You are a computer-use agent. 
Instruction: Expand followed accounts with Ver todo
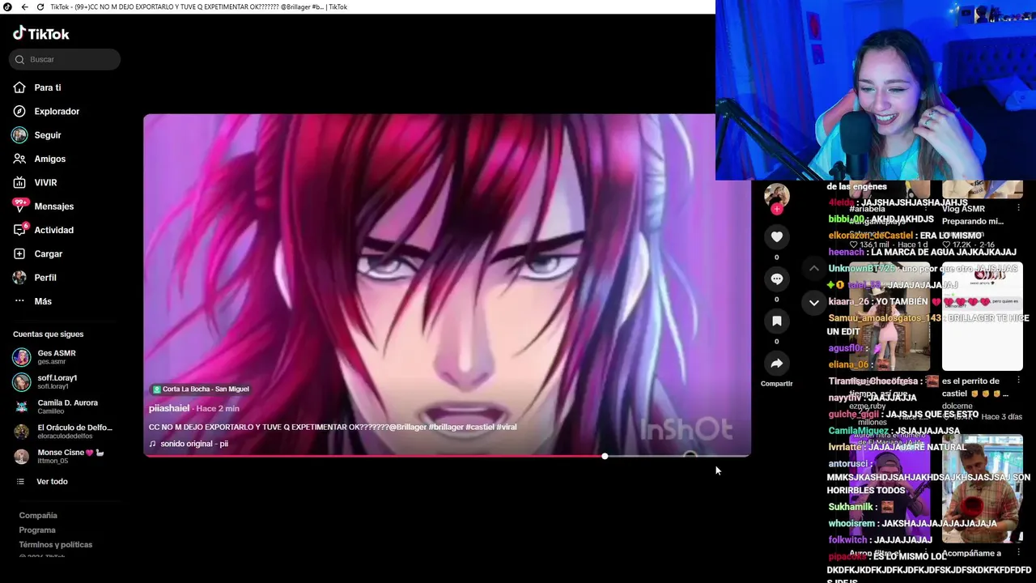tap(42, 482)
